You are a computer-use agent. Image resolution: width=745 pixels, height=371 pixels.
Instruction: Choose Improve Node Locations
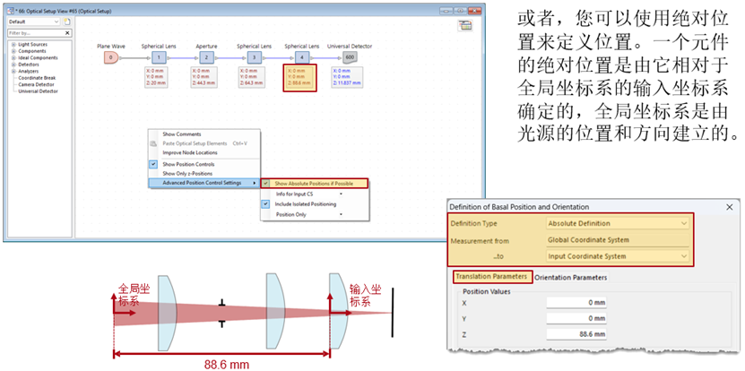tap(190, 153)
